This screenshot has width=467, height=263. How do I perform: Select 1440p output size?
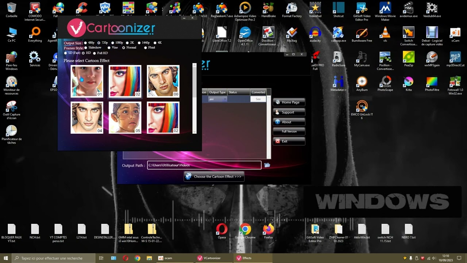click(x=139, y=43)
